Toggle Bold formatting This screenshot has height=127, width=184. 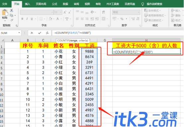click(22, 19)
